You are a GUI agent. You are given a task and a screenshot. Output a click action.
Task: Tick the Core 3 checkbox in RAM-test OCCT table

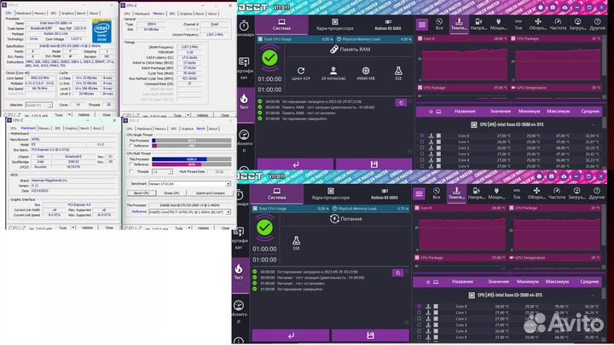click(422, 154)
